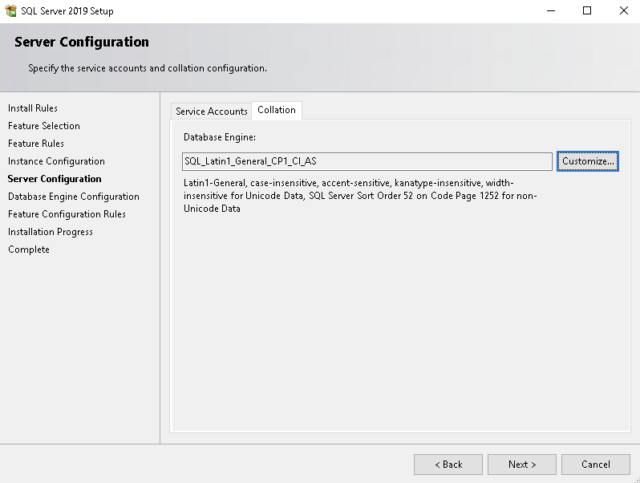Cancel the SQL Server setup

pos(596,465)
